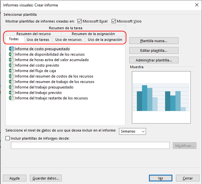This screenshot has height=184, width=202.
Task: Click the Editar plantilla button
Action: (x=154, y=51)
